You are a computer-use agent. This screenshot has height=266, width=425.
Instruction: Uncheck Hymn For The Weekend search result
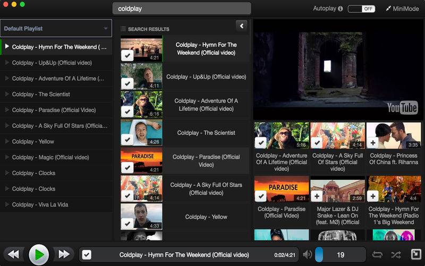click(x=127, y=56)
